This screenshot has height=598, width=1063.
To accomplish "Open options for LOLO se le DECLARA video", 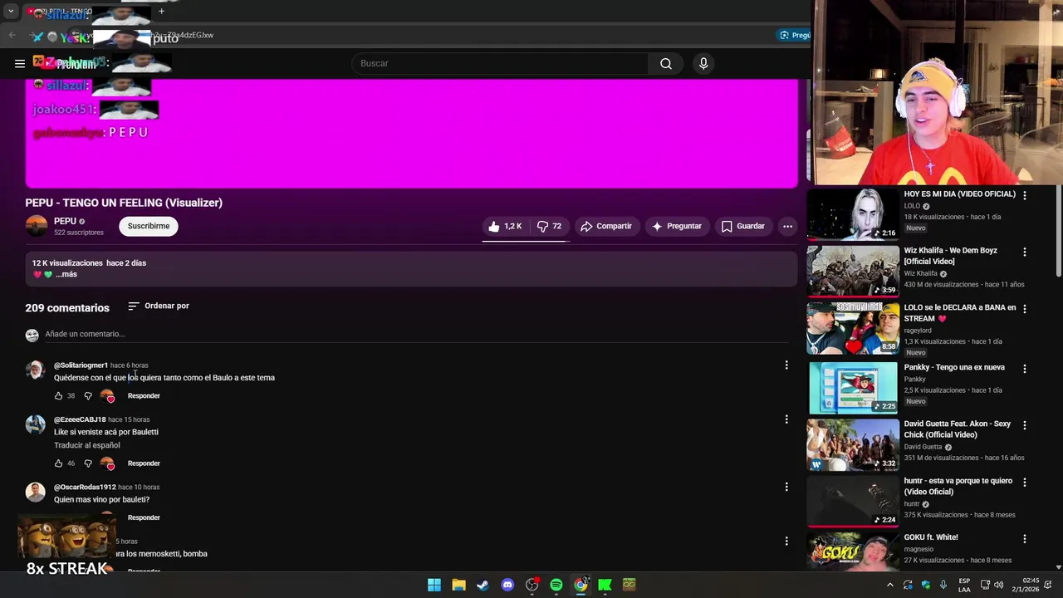I will [x=1024, y=309].
